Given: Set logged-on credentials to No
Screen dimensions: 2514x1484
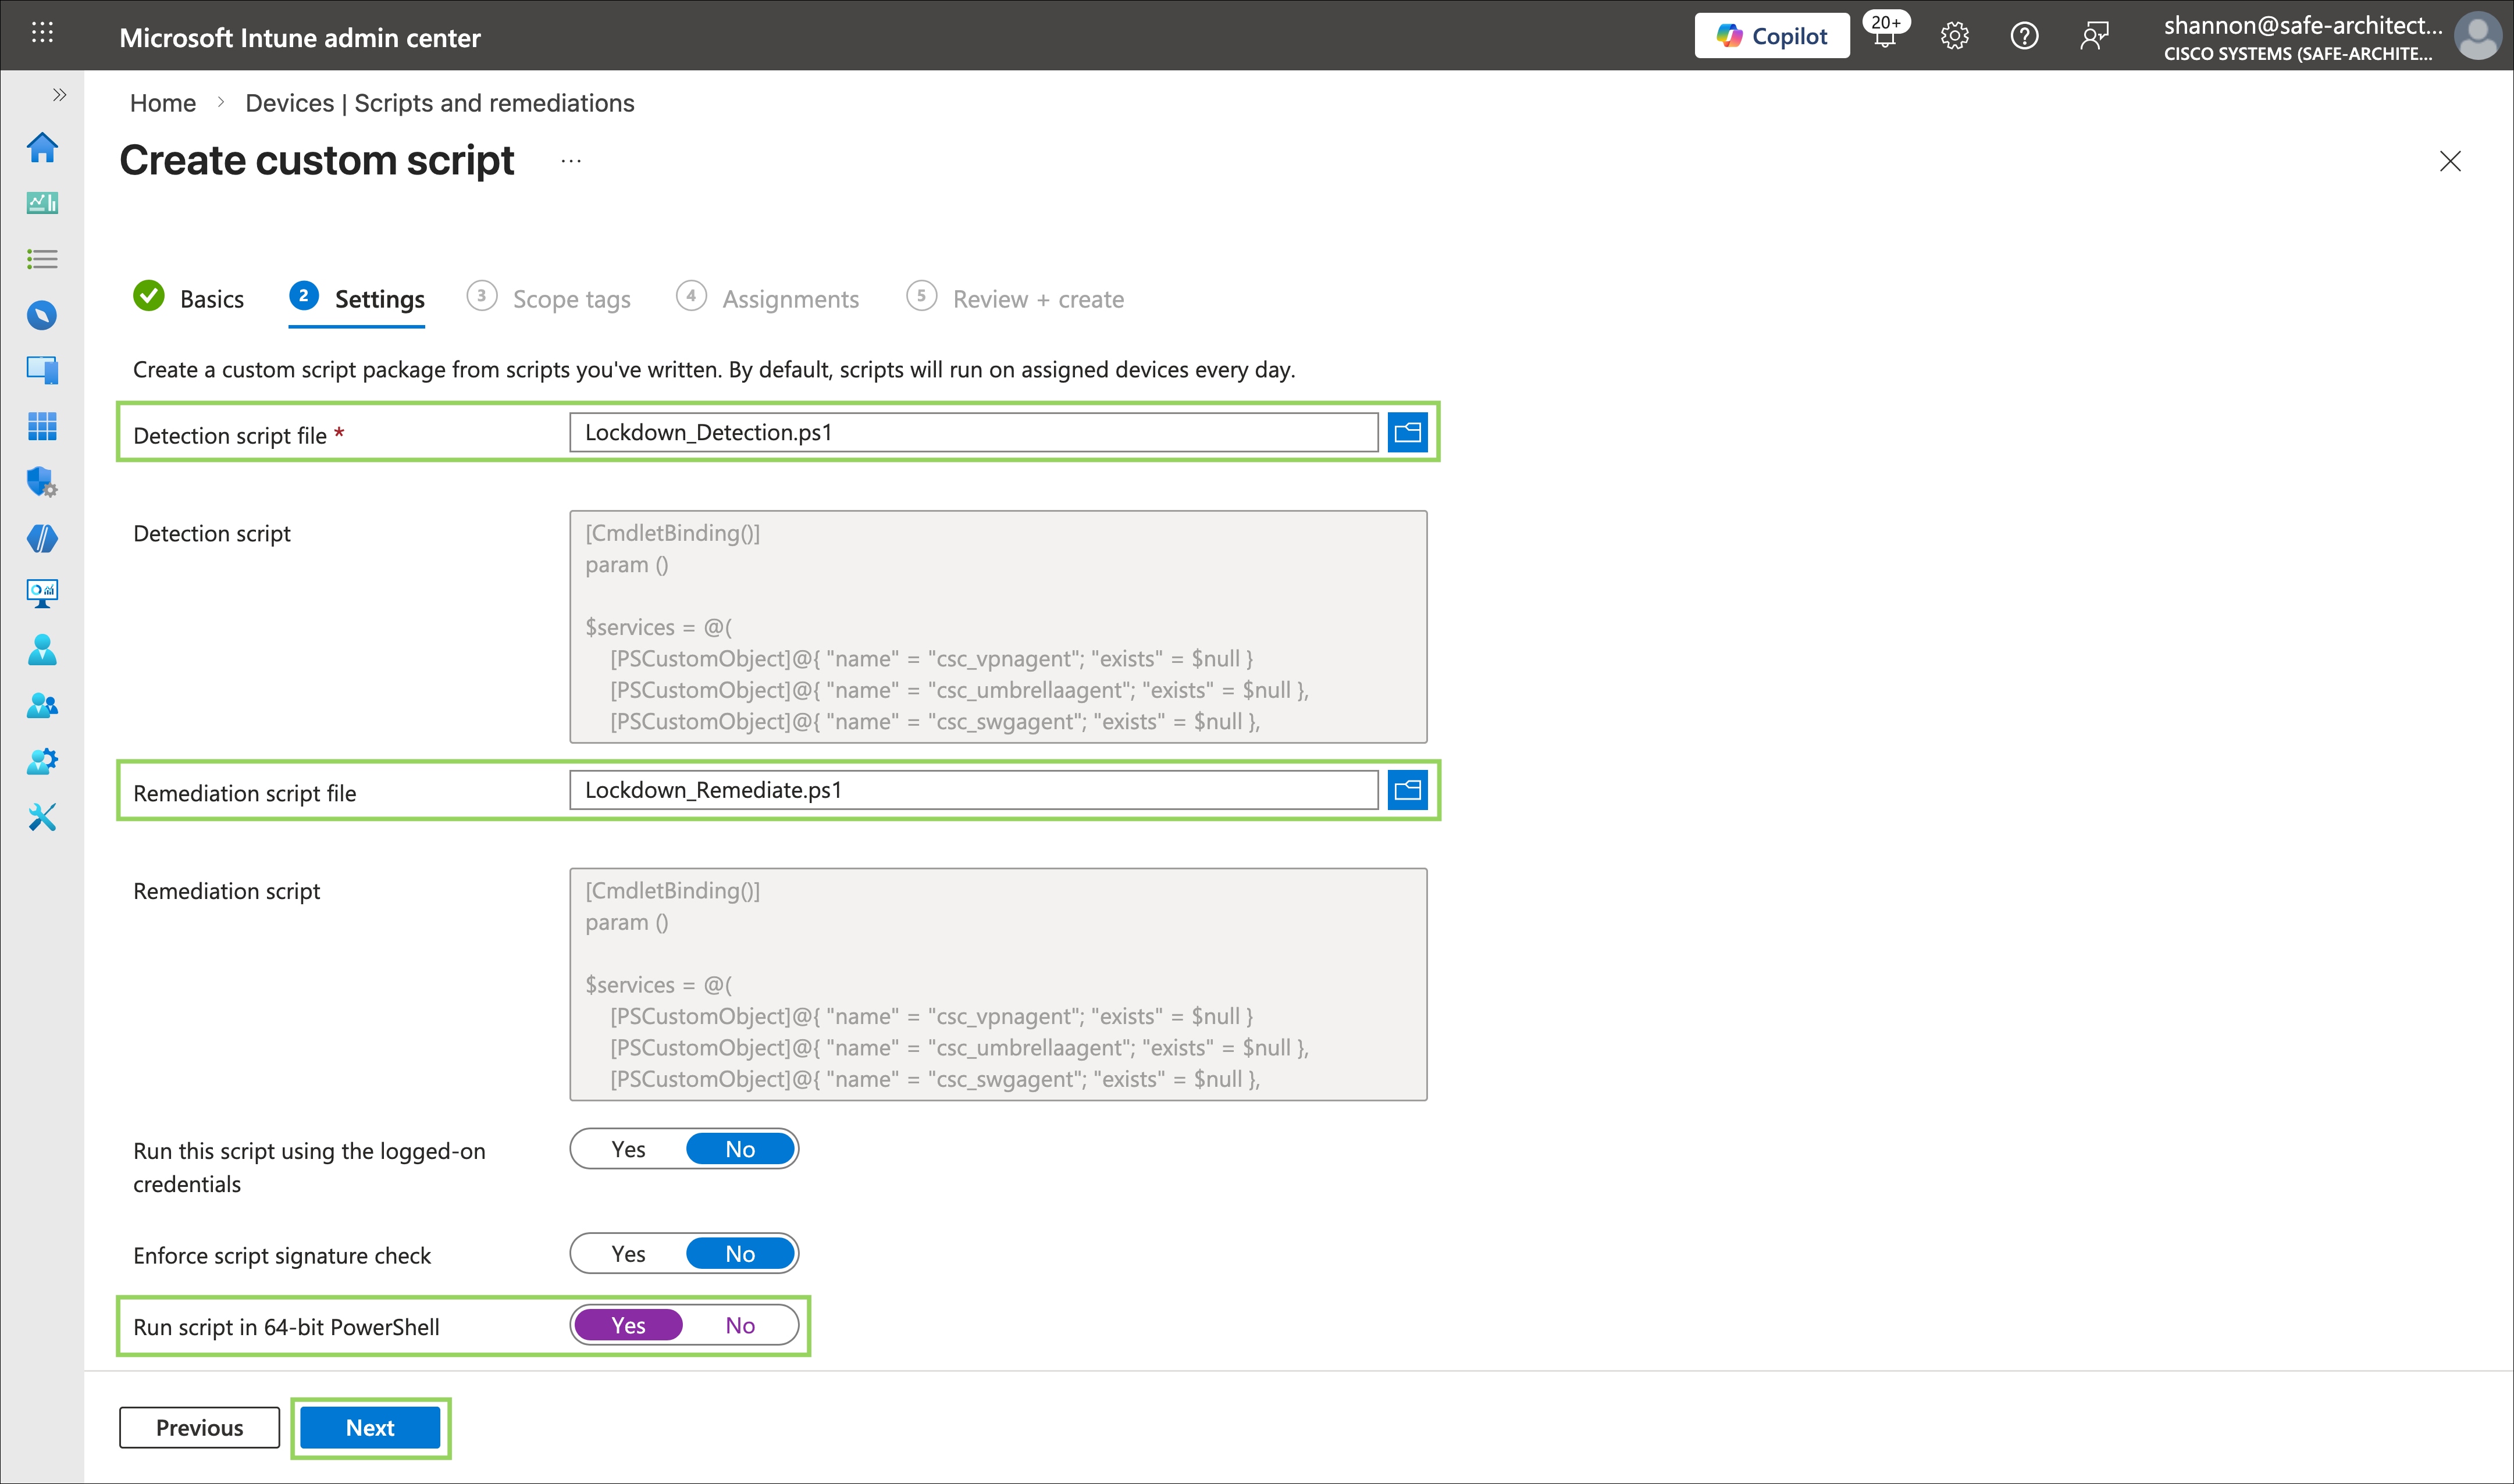Looking at the screenshot, I should (x=740, y=1149).
